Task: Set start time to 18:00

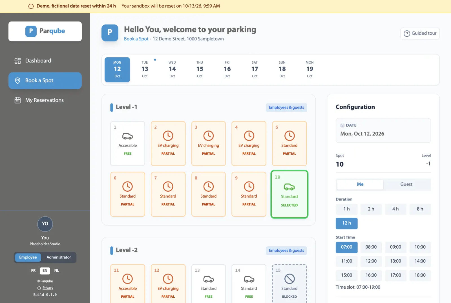Action: (420, 275)
